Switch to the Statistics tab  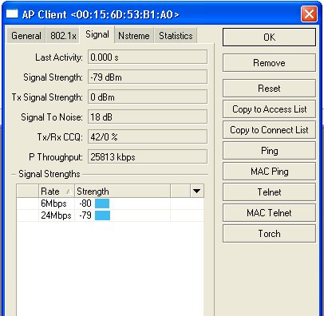[x=176, y=35]
